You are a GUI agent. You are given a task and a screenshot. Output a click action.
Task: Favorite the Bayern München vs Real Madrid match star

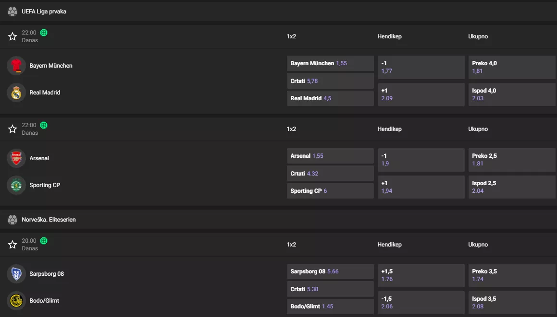tap(12, 36)
